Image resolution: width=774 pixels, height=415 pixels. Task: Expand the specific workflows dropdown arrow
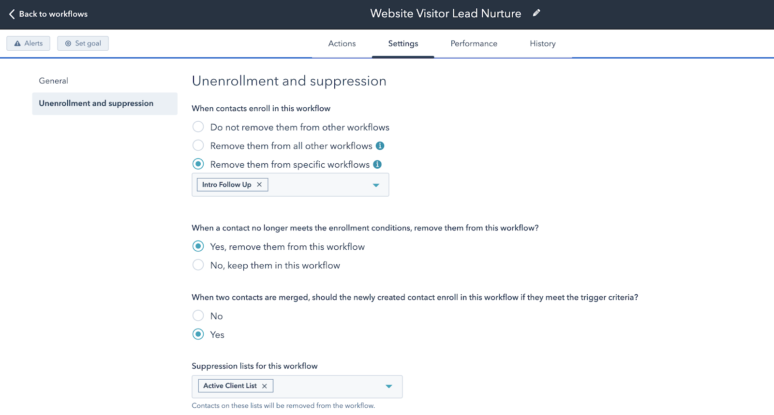[x=376, y=185]
